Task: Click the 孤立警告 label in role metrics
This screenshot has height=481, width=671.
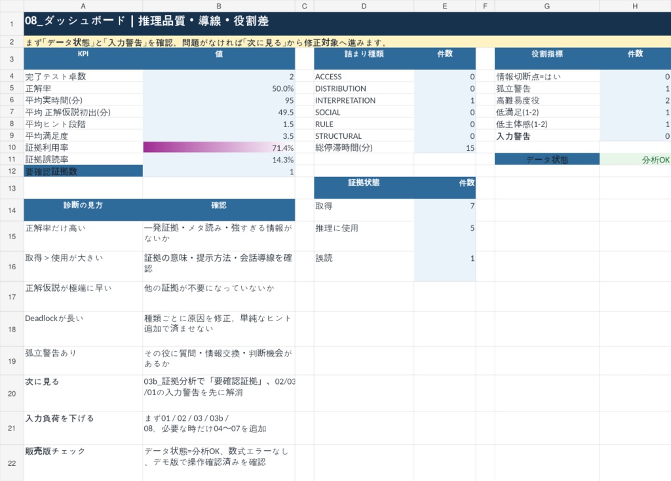Action: (x=547, y=88)
